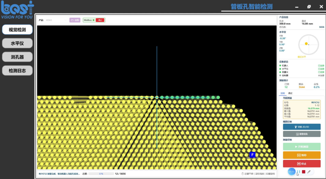326x179 pixels.
Task: Click the level bubble circular gauge
Action: coord(308,45)
